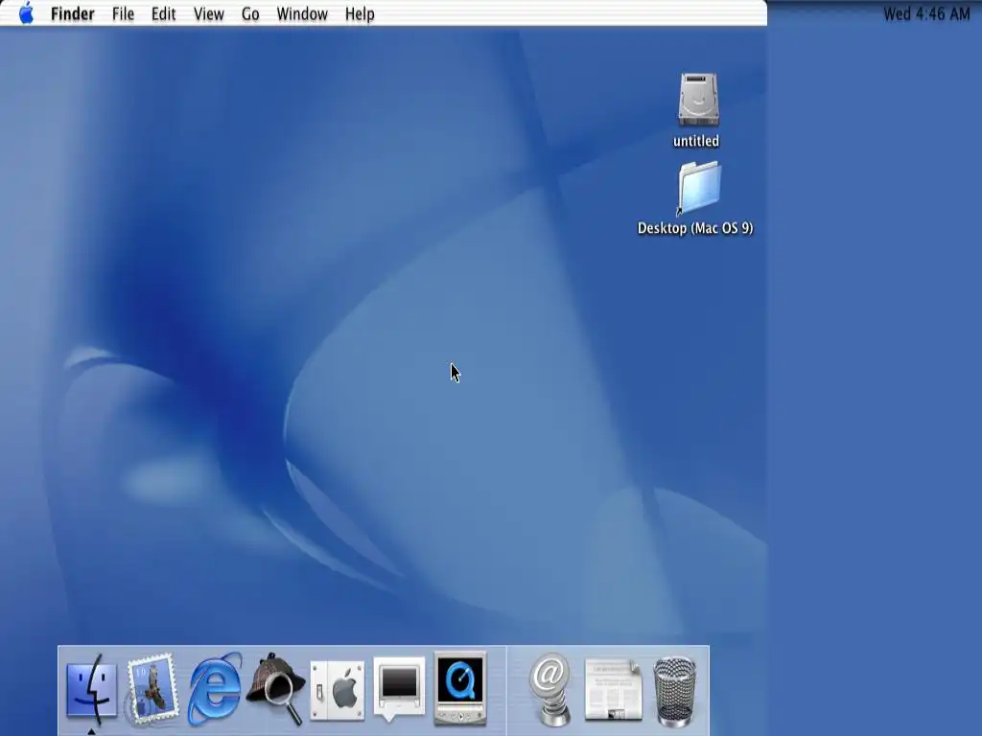
Task: Click the untitled drive label text
Action: 696,141
